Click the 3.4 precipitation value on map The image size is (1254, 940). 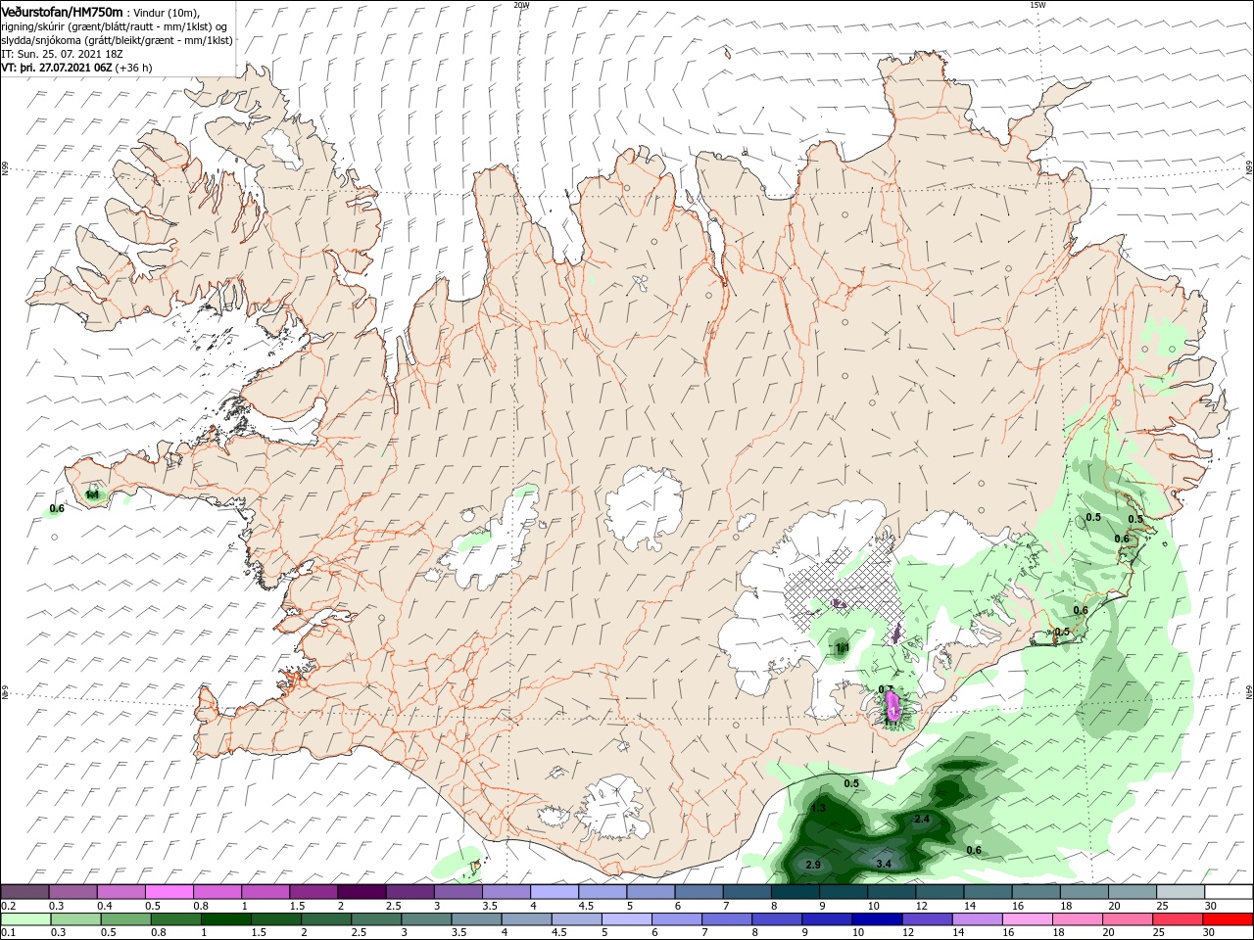pos(883,864)
